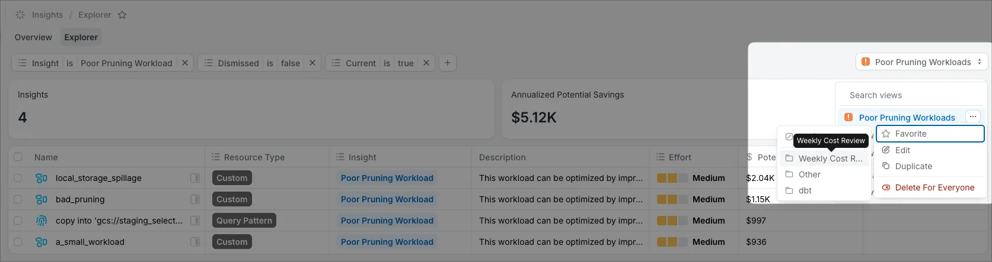Tick the a_small_workload row checkbox

(18, 242)
